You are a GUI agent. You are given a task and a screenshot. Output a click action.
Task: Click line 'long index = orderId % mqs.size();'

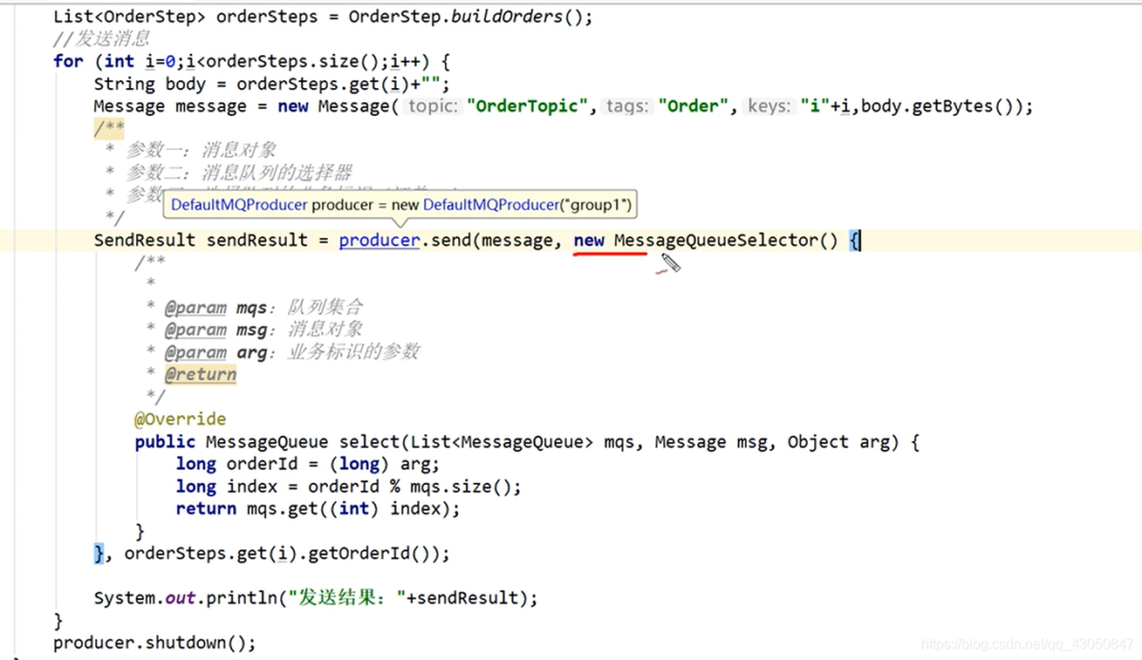348,486
